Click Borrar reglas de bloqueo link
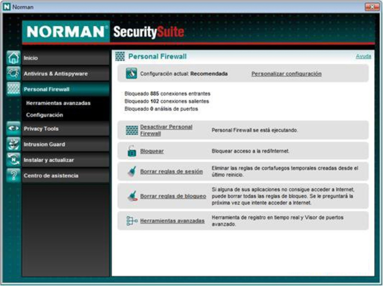 coord(173,196)
